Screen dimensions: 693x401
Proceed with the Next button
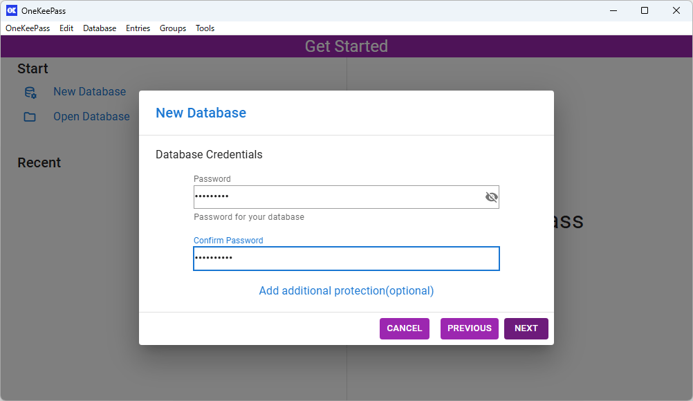(526, 328)
